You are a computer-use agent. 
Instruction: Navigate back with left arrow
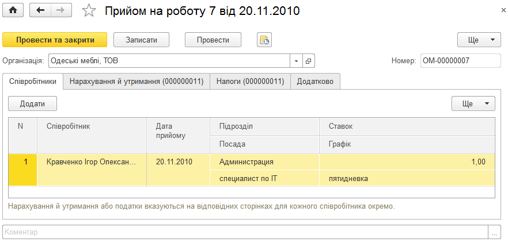[40, 11]
